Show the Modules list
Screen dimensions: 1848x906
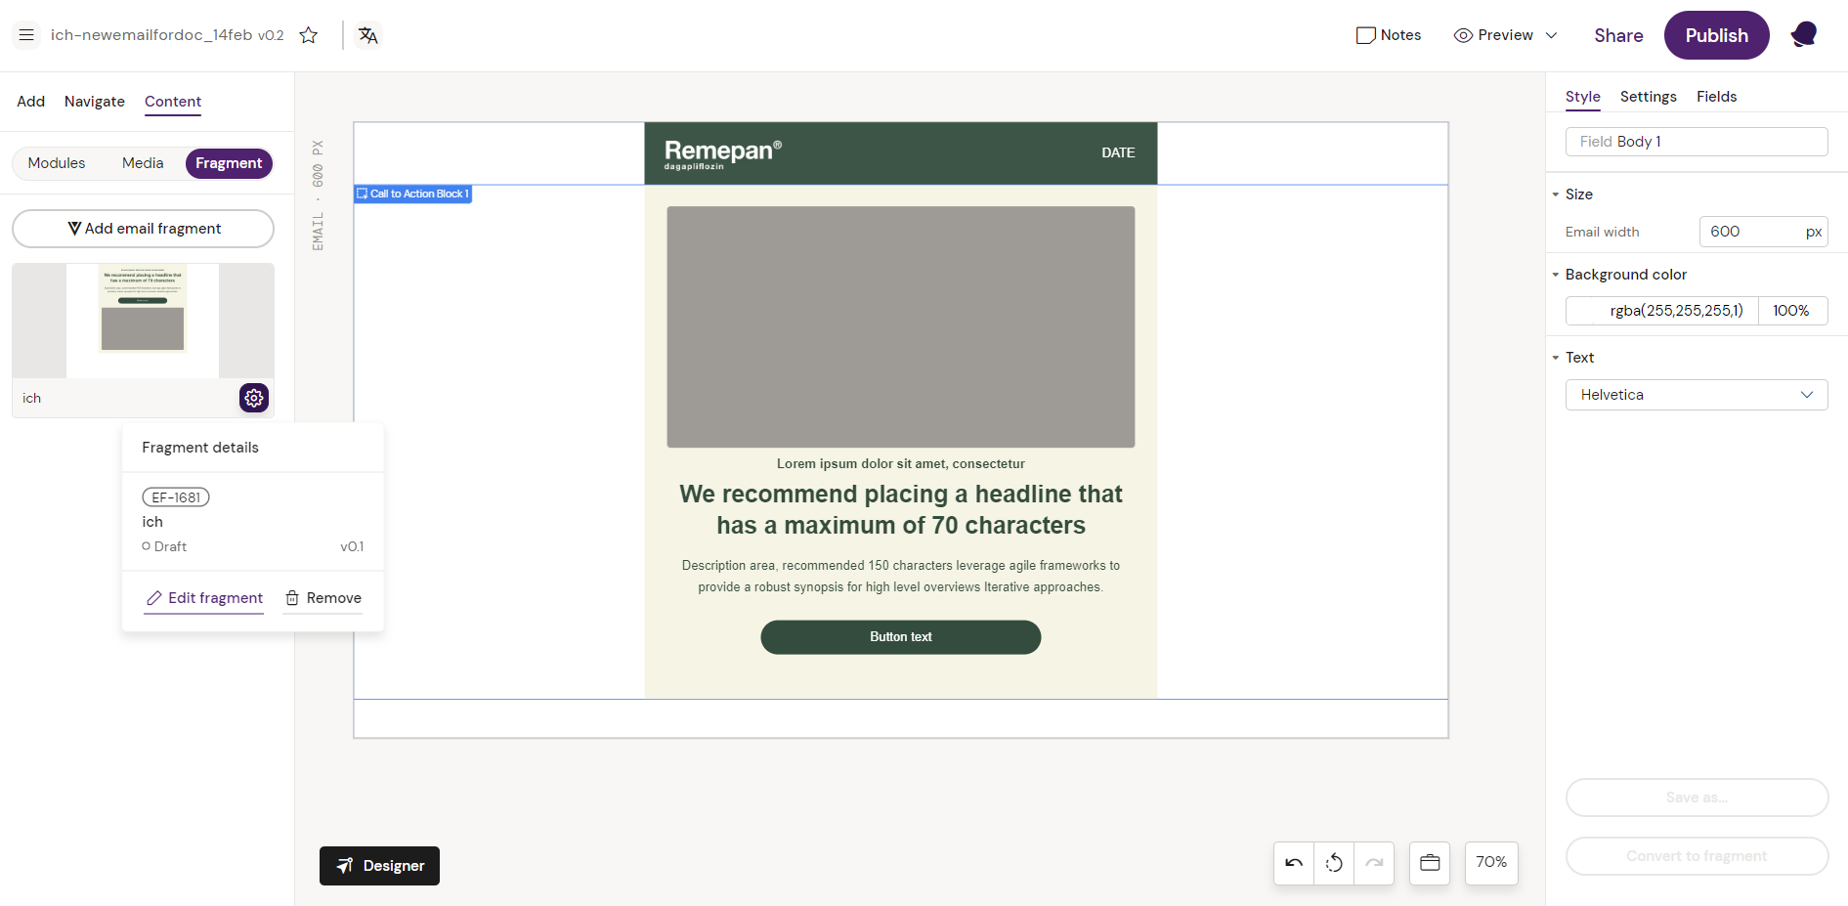pos(57,163)
